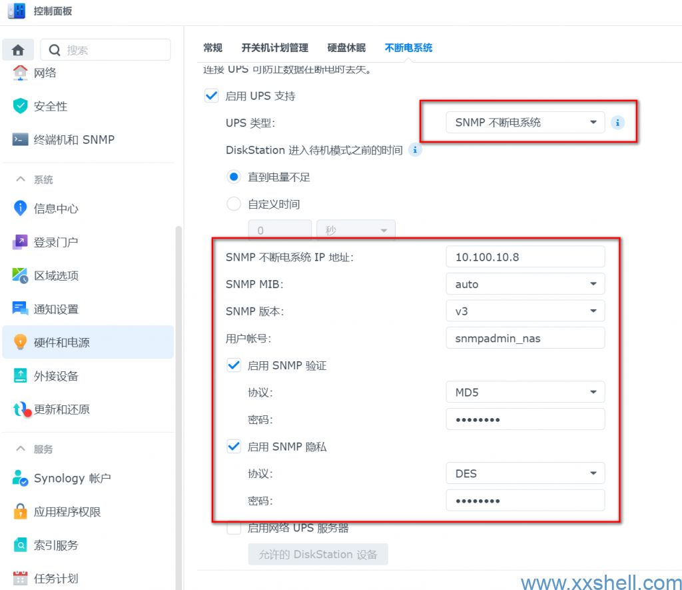Image resolution: width=682 pixels, height=590 pixels.
Task: Open the UPS 类型 dropdown
Action: 525,123
